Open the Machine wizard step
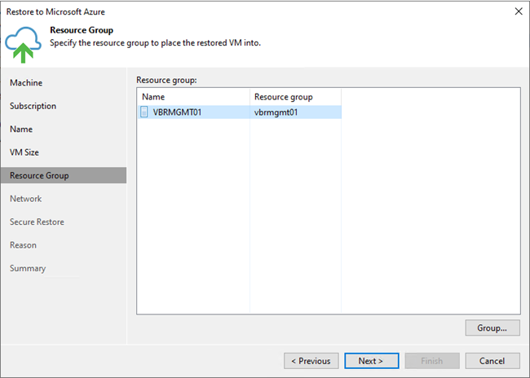Viewport: 530px width, 378px height. [x=26, y=83]
